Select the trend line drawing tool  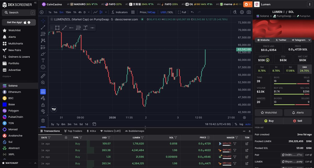pyautogui.click(x=43, y=27)
